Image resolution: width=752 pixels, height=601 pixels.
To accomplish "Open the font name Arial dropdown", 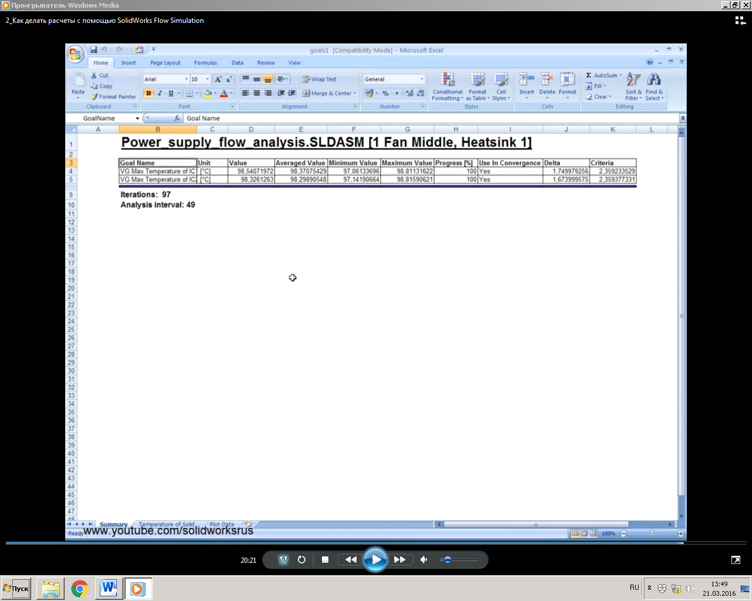I will pyautogui.click(x=186, y=79).
